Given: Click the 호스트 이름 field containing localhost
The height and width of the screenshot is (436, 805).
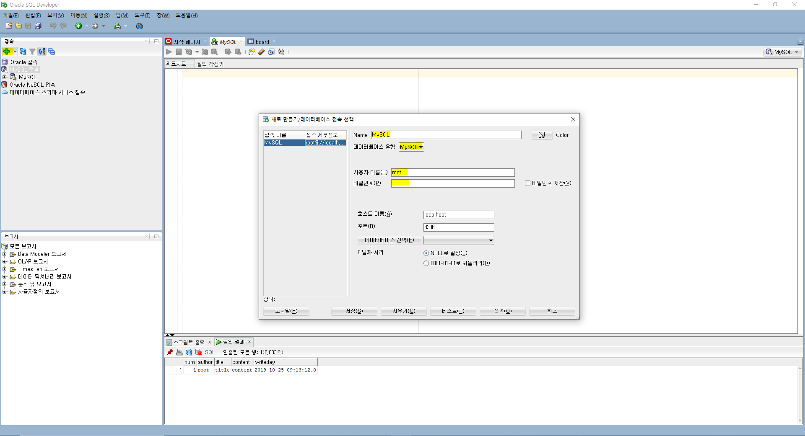Looking at the screenshot, I should [459, 215].
